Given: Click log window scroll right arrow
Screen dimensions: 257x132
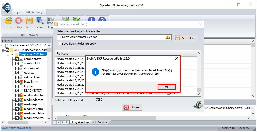Looking at the screenshot, I should (249, 118).
